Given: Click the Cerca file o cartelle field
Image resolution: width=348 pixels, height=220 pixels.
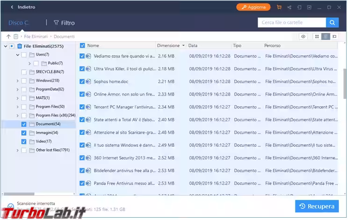Looking at the screenshot, I should (x=292, y=22).
